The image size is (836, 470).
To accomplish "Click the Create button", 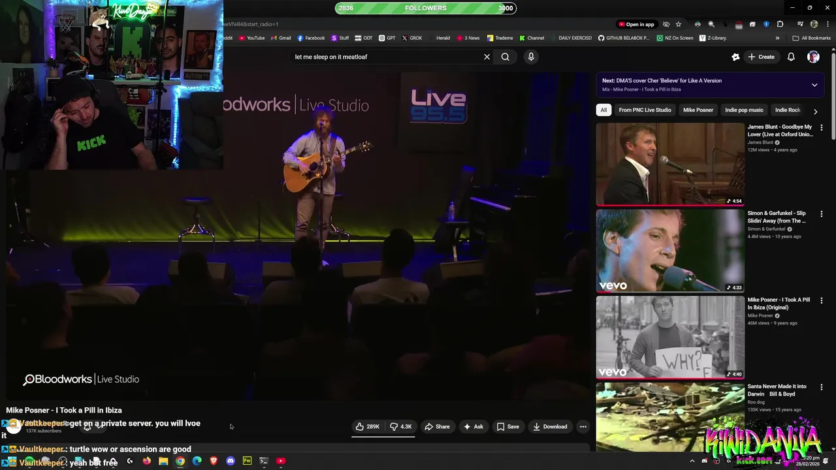I will click(x=761, y=57).
